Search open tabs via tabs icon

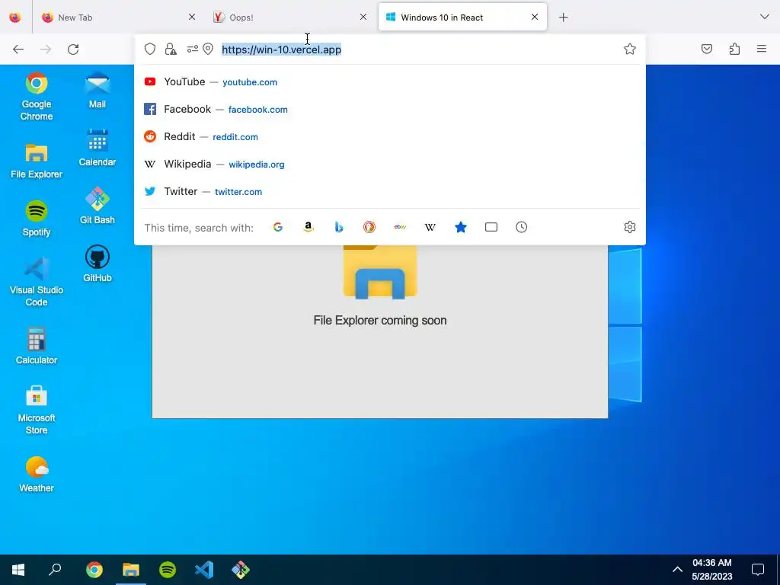click(491, 227)
